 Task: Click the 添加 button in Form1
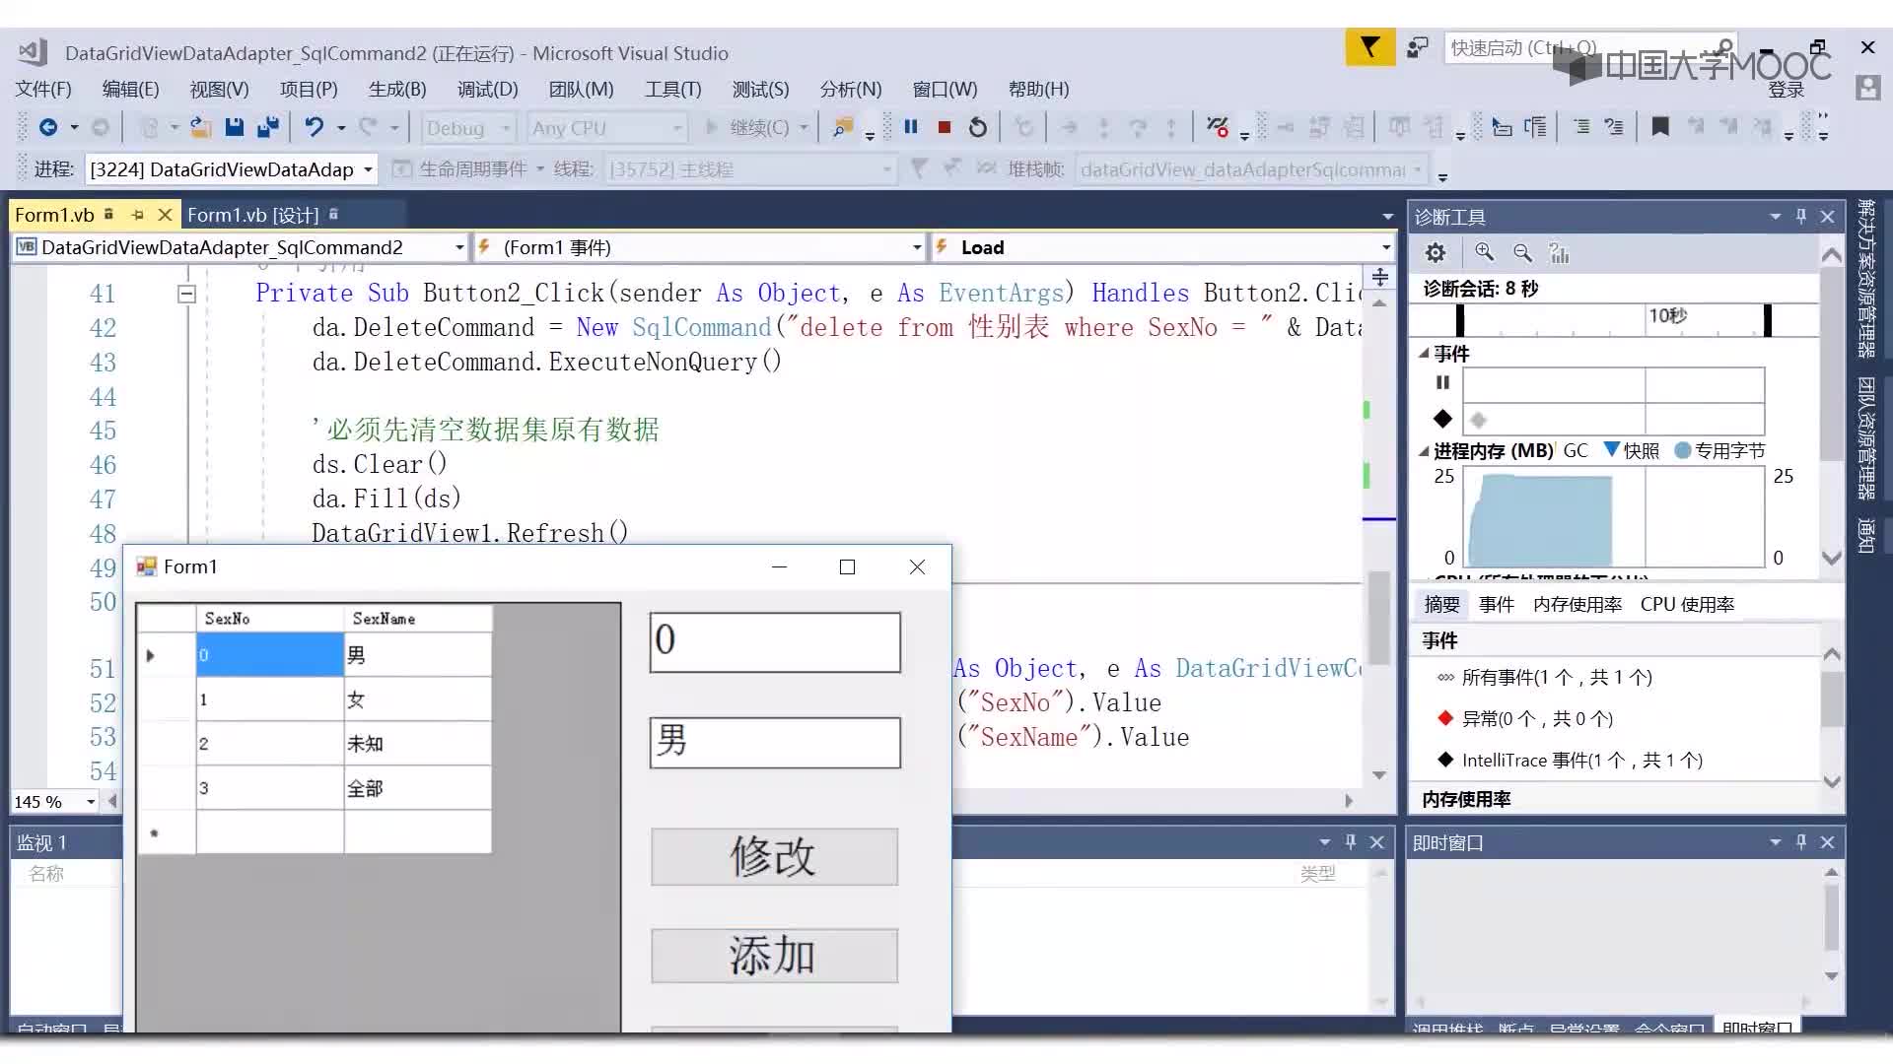[x=774, y=956]
